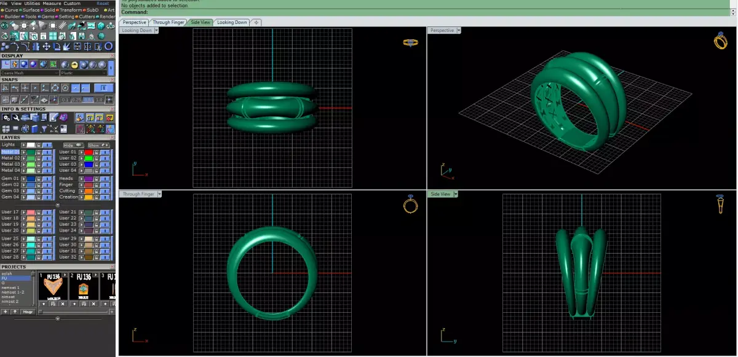Click the up-arrow button beside Mngr

[x=15, y=312]
